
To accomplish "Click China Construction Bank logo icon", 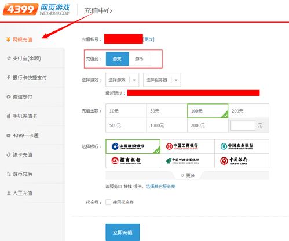I will pos(115,146).
